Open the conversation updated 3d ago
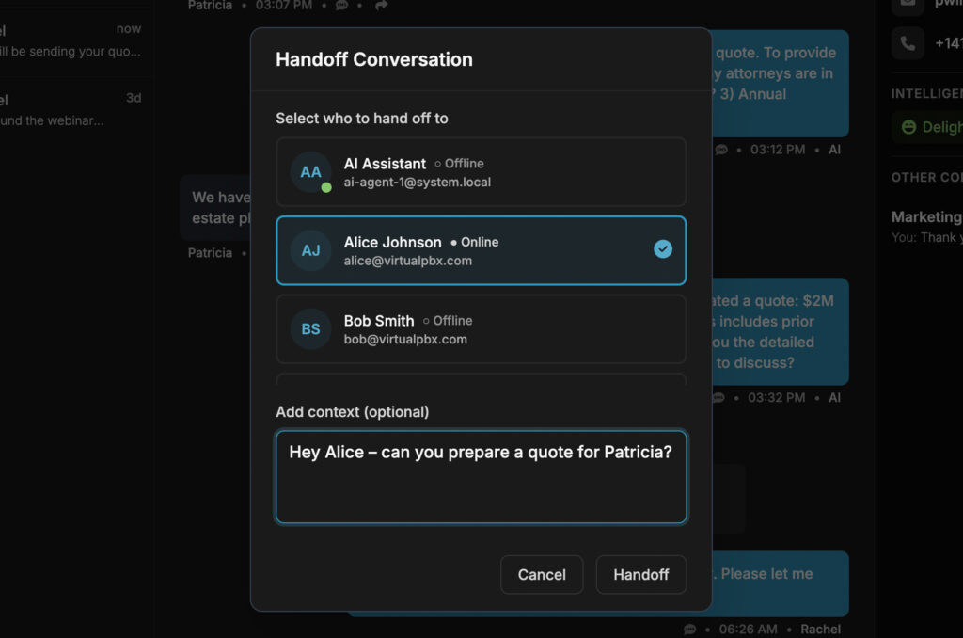 tap(71, 109)
